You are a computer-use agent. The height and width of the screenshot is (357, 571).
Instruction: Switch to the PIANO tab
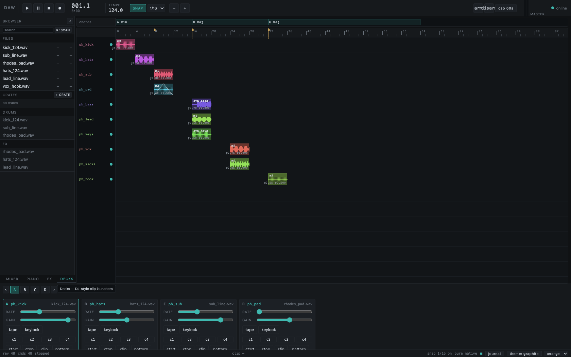33,279
